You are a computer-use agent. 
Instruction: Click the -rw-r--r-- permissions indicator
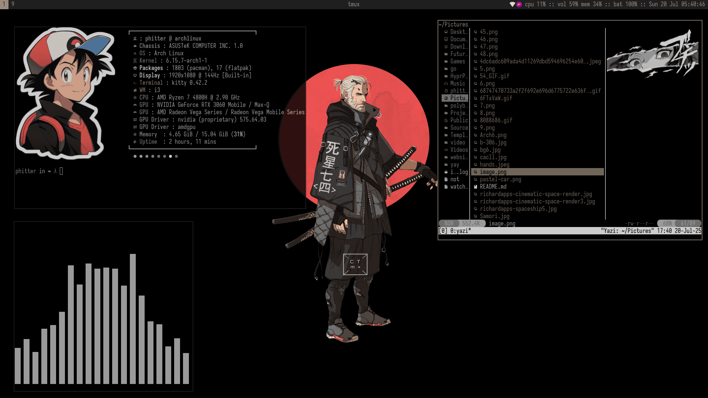[639, 223]
